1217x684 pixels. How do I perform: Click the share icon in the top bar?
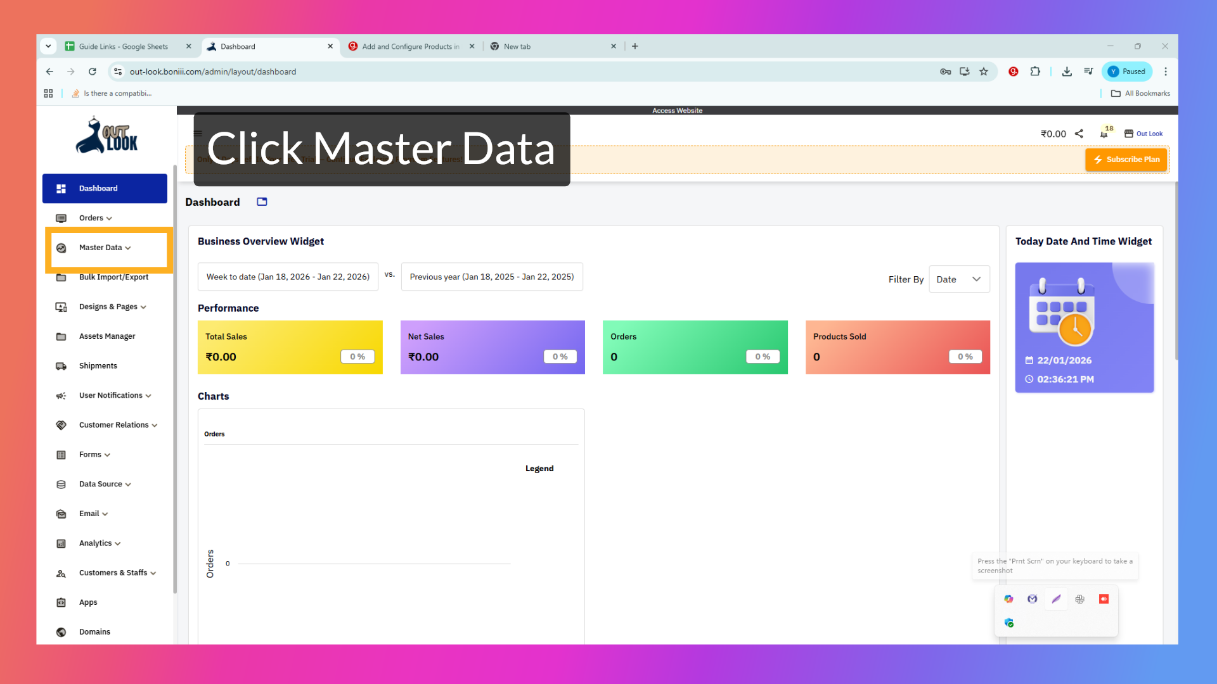pos(1079,134)
